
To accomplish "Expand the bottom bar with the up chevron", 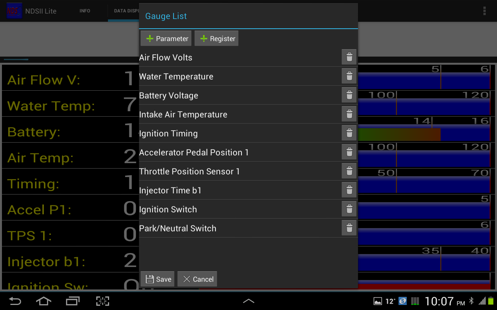I will pyautogui.click(x=248, y=301).
